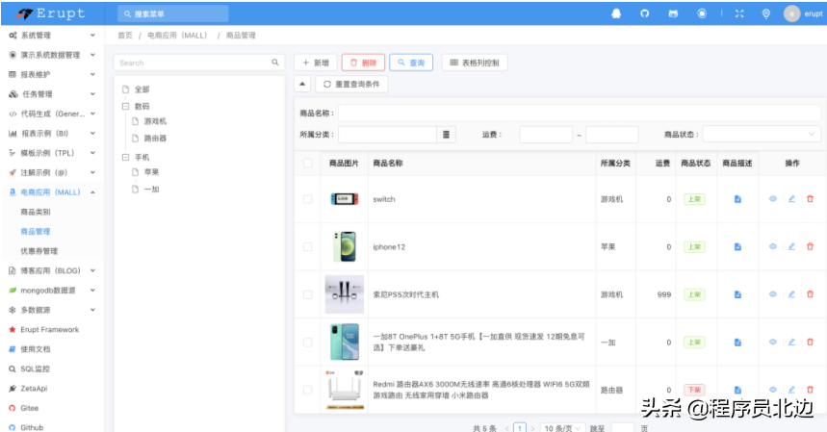Viewport: 827px width, 432px height.
Task: Collapse the 手机 tree node
Action: pos(125,157)
